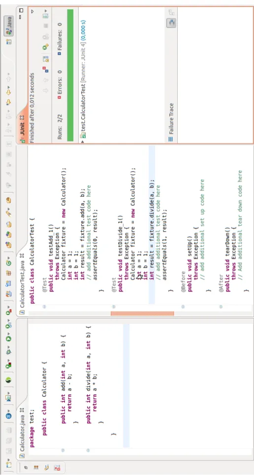Click the 'assertEquals(1, result);' code line
This screenshot has height=475, width=254.
(x=164, y=244)
